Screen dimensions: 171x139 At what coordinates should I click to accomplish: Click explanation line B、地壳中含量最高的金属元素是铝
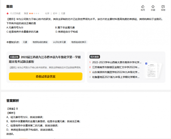coord(43,121)
